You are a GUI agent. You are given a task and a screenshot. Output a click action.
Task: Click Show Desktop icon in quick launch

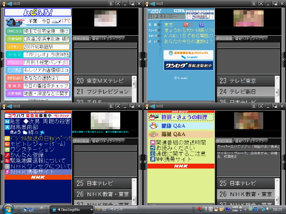(31, 210)
